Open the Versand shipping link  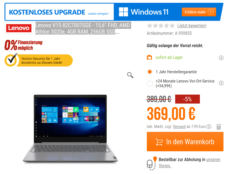[x=179, y=127]
